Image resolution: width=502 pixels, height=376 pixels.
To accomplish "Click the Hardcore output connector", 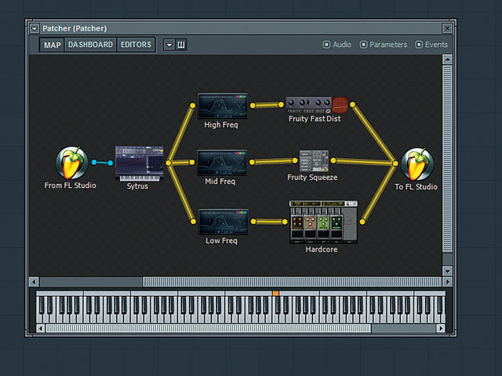I will click(362, 222).
